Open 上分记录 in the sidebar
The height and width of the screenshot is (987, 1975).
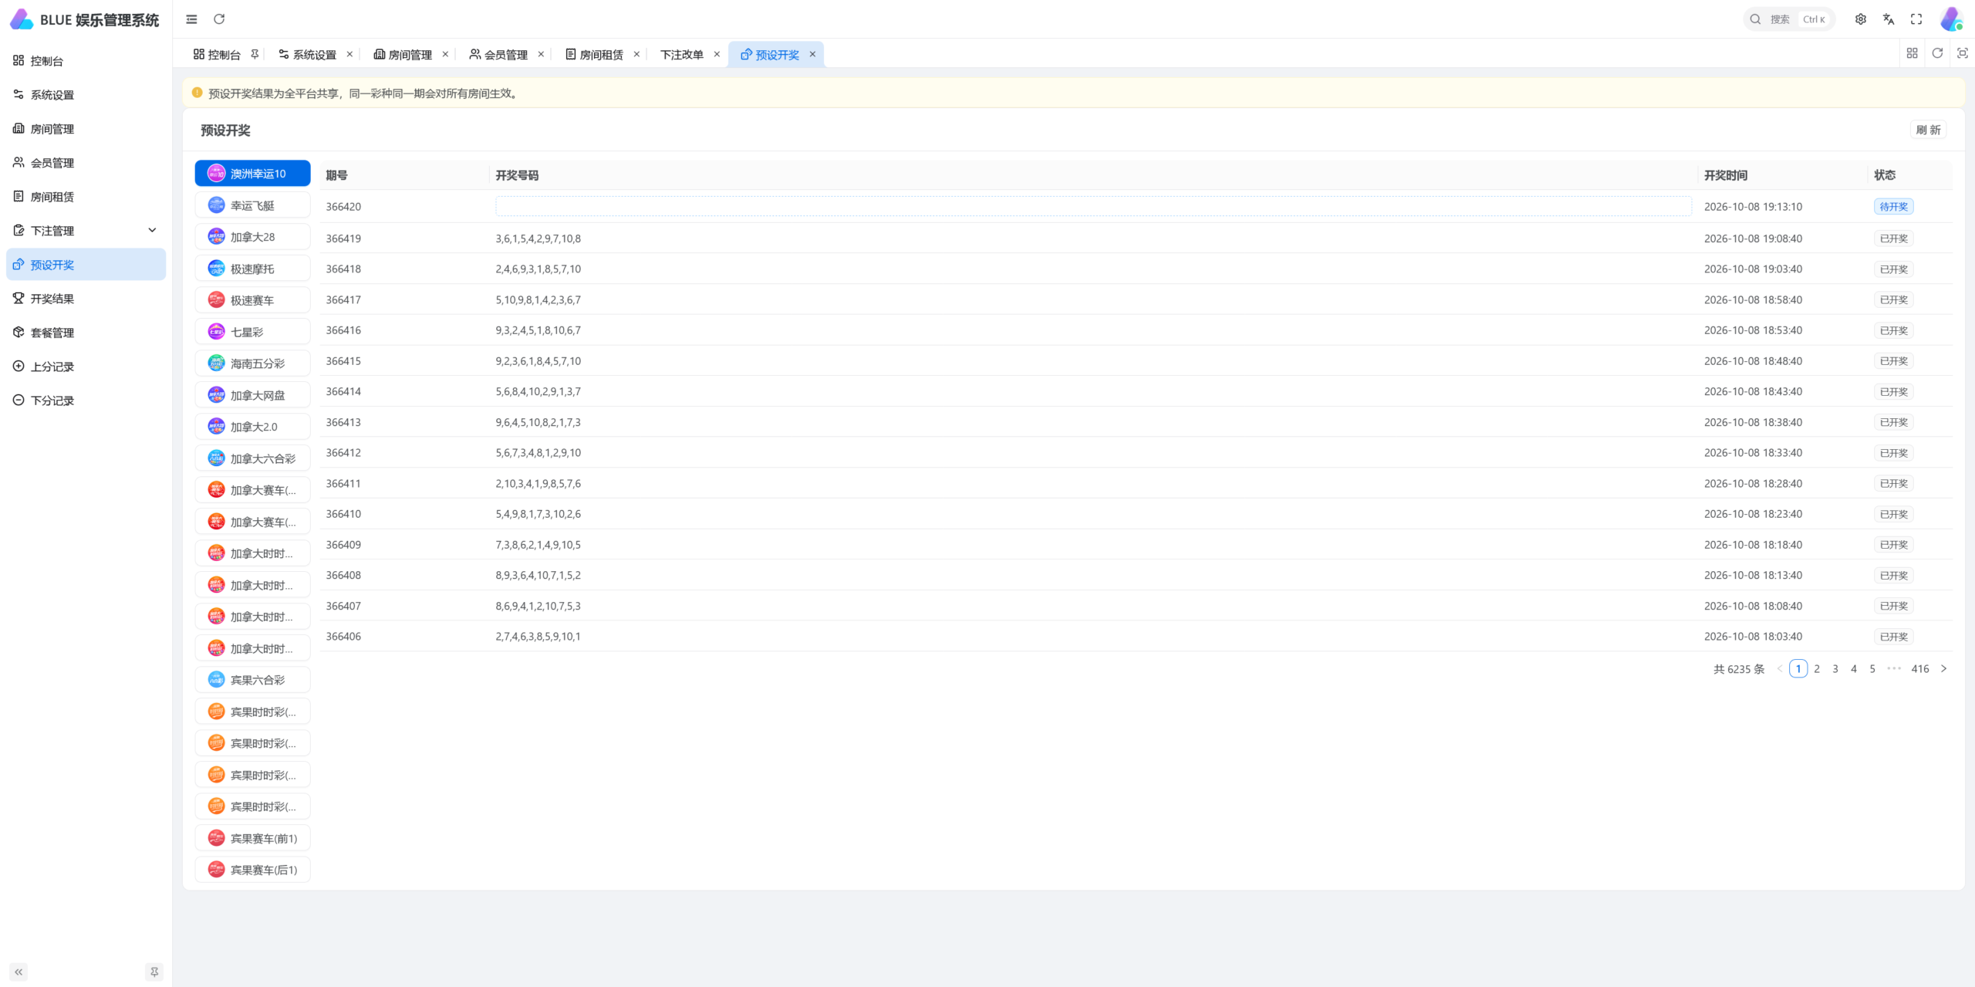pyautogui.click(x=86, y=367)
